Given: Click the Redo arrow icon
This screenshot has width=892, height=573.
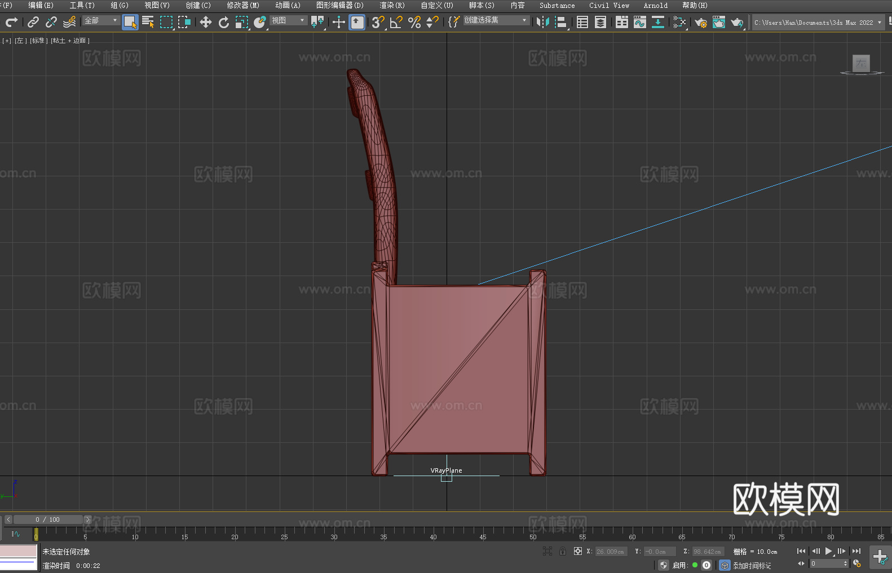Looking at the screenshot, I should [x=11, y=22].
